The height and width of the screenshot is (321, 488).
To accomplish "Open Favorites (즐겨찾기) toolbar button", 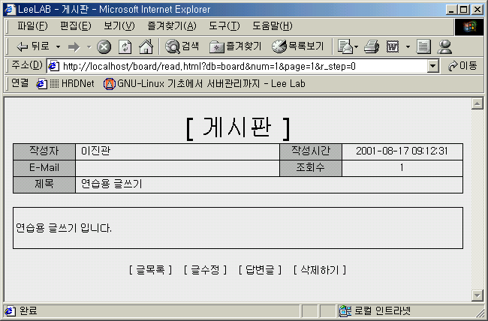I will 236,46.
